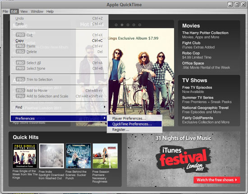Open QuickTime Preferences...
Viewport: 248px width, 194px height.
(x=135, y=124)
